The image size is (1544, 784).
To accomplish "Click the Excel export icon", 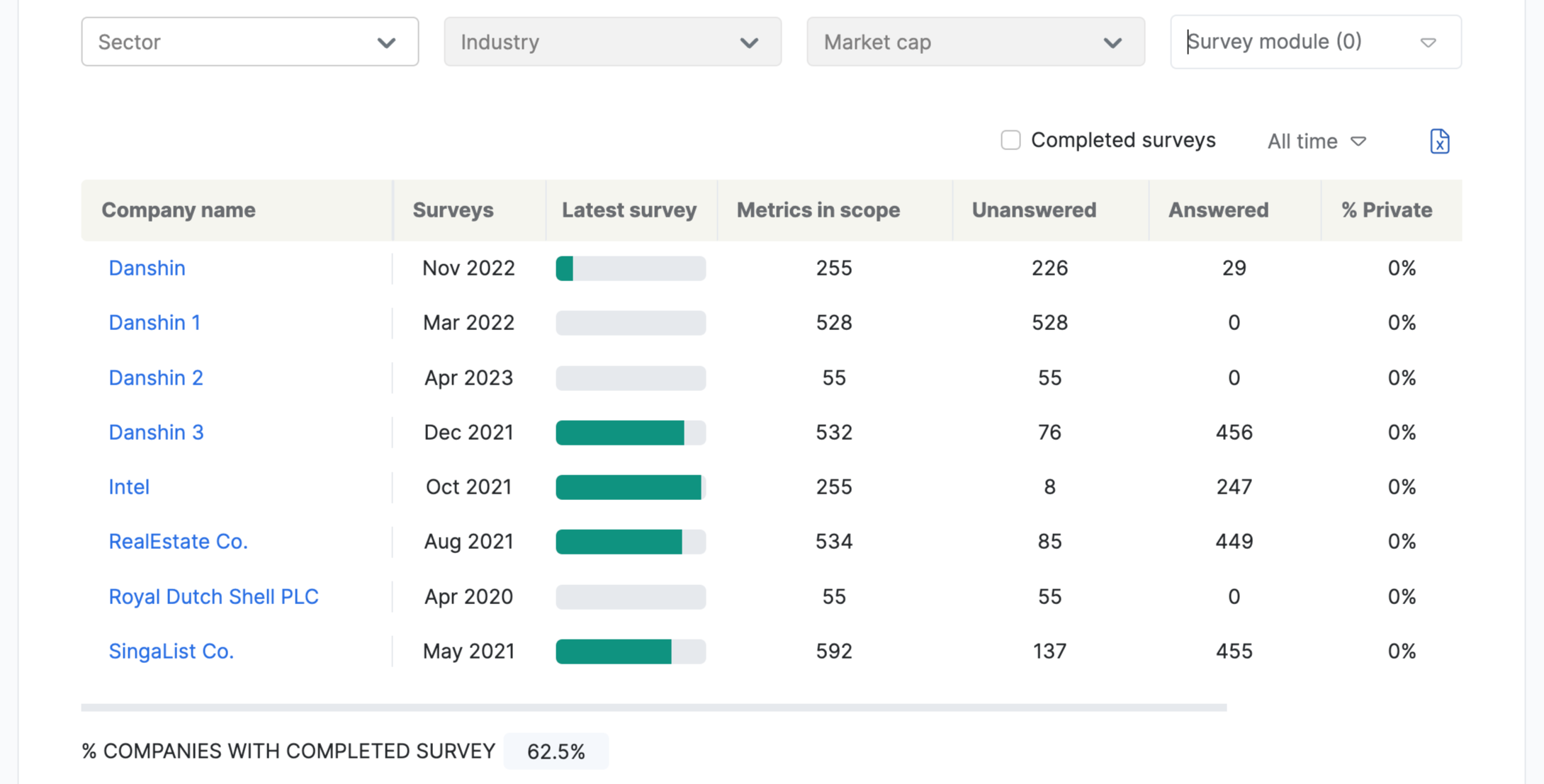I will tap(1440, 141).
